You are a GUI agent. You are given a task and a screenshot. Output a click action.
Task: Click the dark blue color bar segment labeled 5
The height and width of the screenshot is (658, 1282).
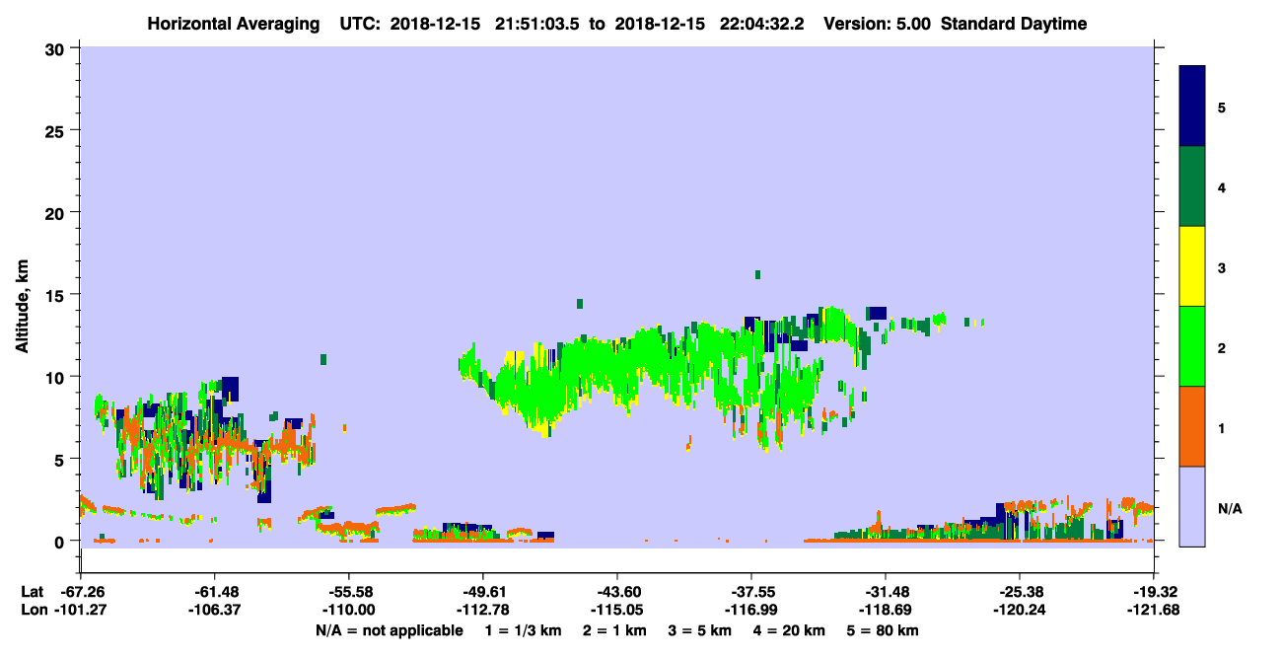[1192, 106]
